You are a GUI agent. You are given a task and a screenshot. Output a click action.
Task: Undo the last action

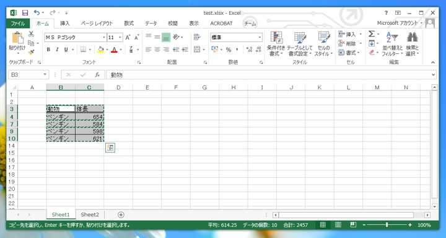coord(37,12)
